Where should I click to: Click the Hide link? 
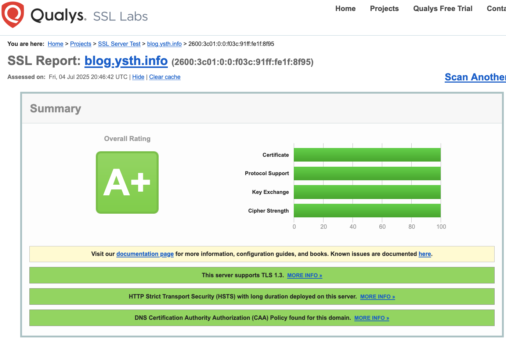pos(138,77)
